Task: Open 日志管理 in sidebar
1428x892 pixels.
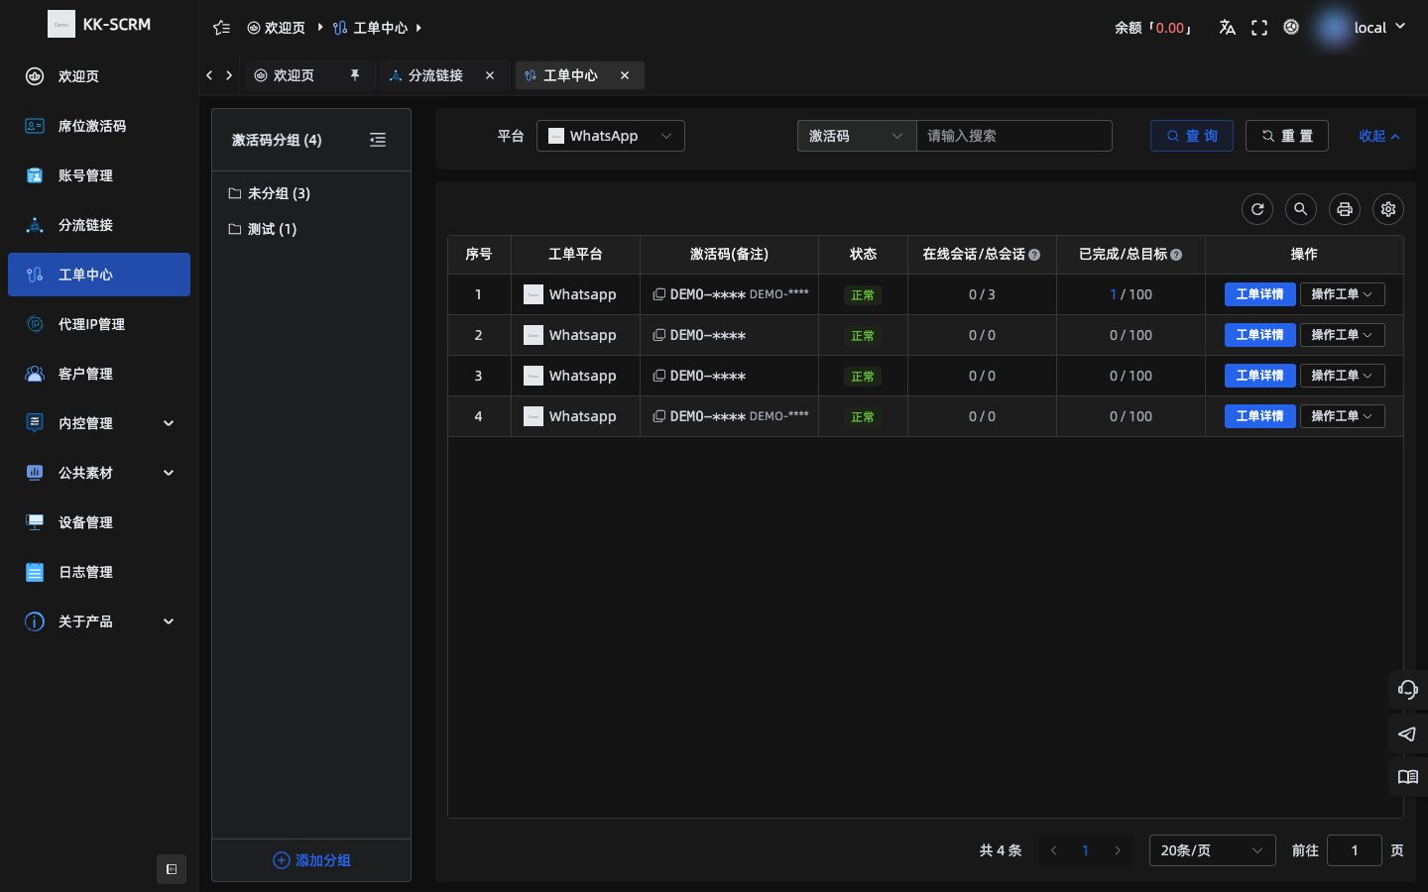Action: 99,572
